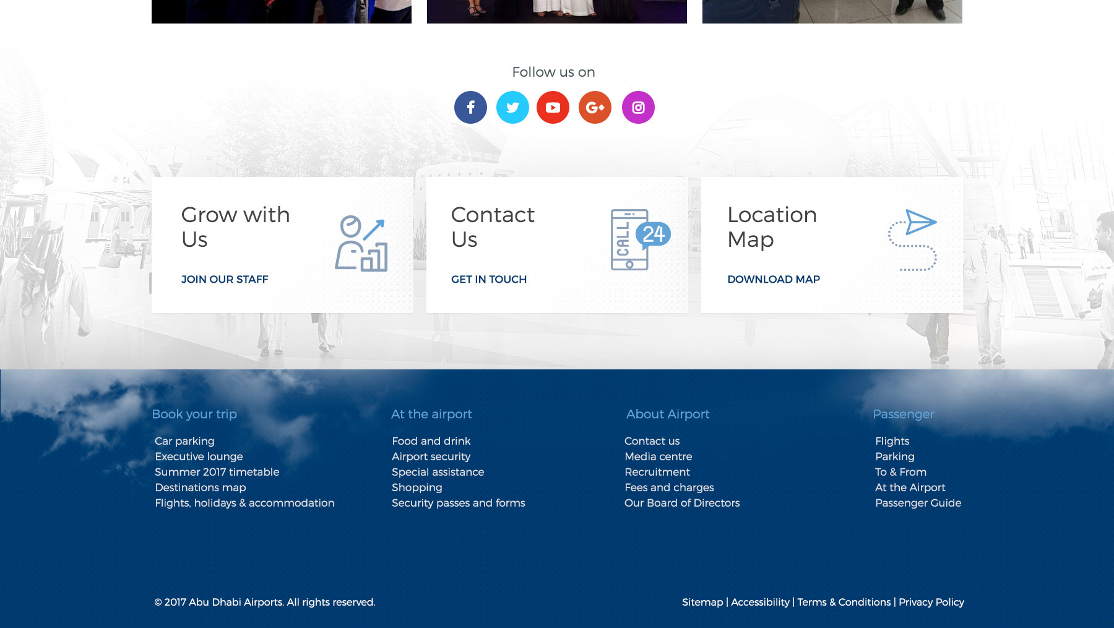Click the JOIN OUR STAFF link
1114x628 pixels.
[x=225, y=280]
